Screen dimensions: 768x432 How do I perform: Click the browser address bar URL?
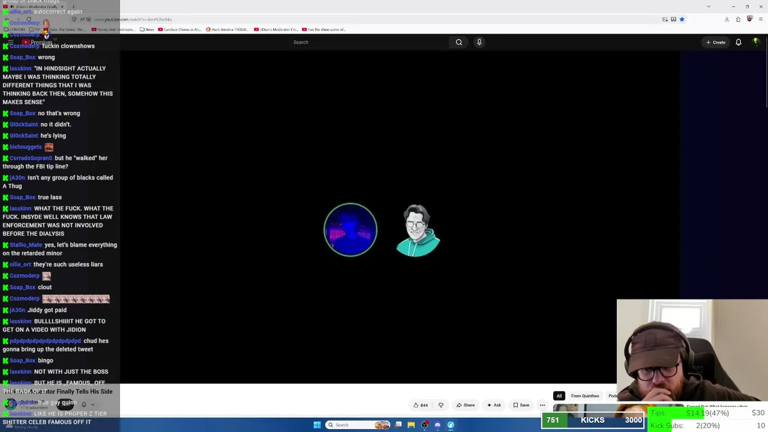[x=133, y=19]
